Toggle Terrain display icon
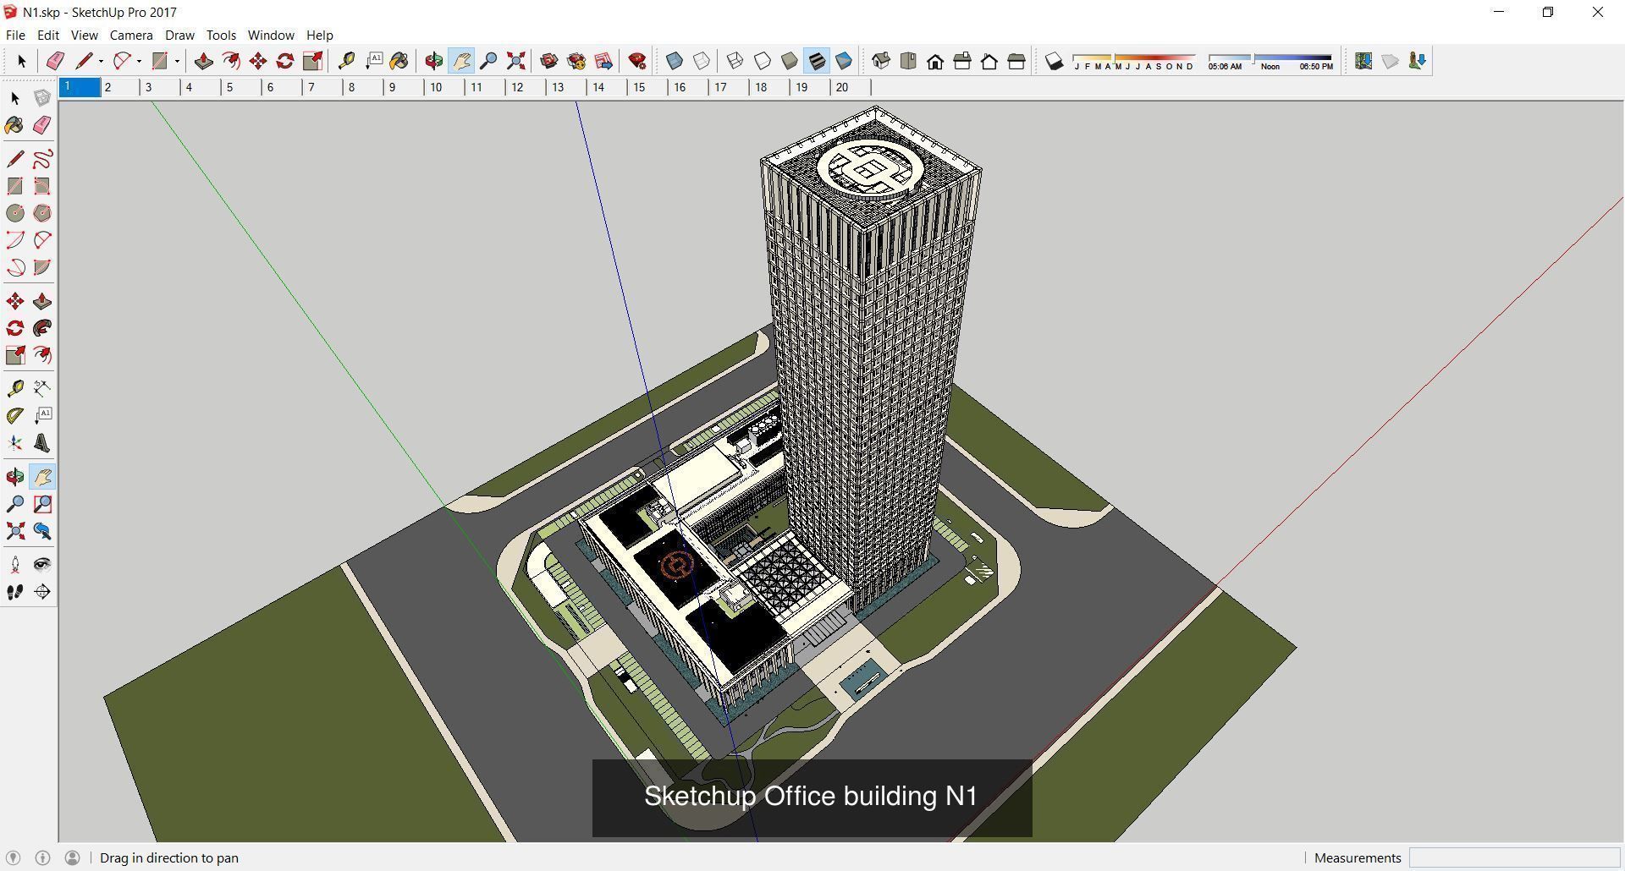The image size is (1625, 871). click(1391, 61)
